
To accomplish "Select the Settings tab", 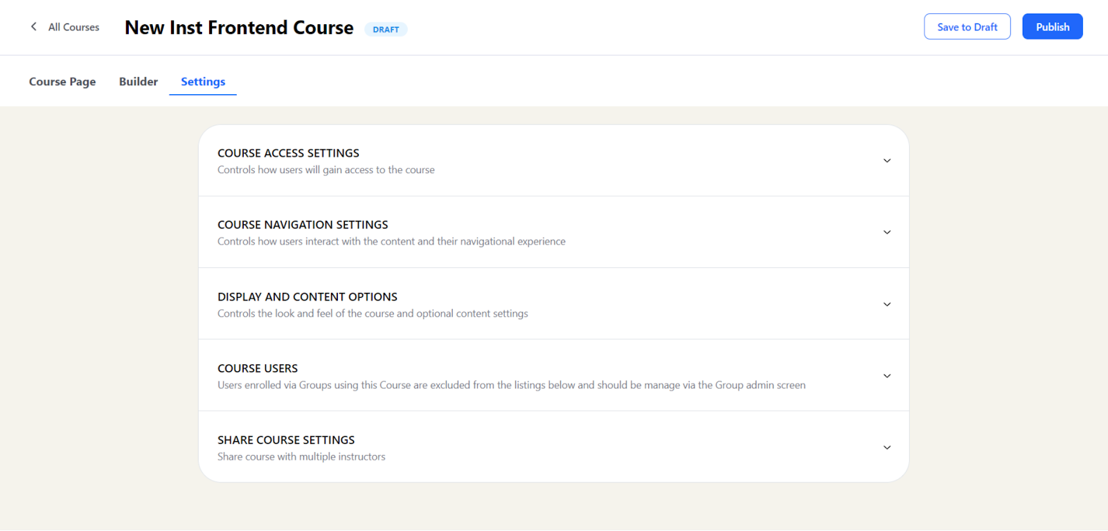I will [x=203, y=82].
